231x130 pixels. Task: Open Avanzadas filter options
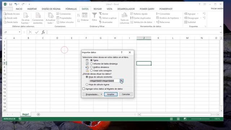click(106, 22)
